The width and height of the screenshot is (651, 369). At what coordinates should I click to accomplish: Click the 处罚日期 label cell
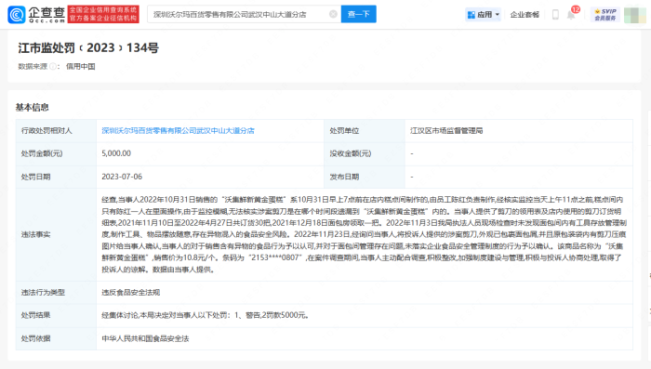tap(56, 177)
